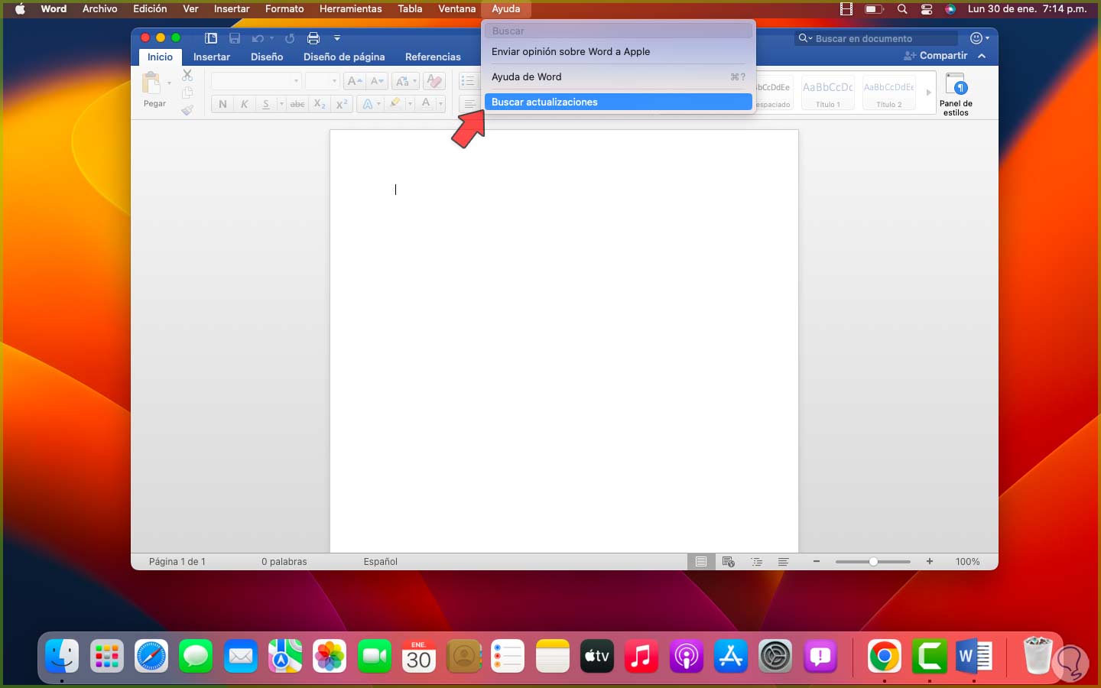The height and width of the screenshot is (688, 1101).
Task: Open the Archivo menu
Action: pos(100,9)
